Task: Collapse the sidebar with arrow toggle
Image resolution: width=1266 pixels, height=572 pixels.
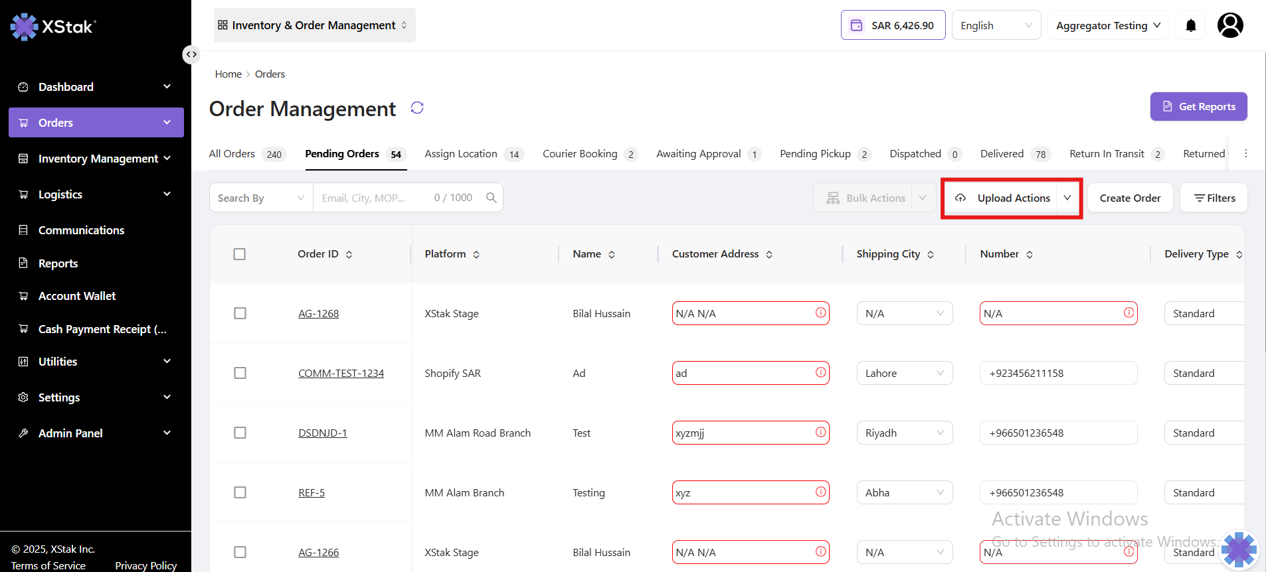Action: pyautogui.click(x=191, y=54)
